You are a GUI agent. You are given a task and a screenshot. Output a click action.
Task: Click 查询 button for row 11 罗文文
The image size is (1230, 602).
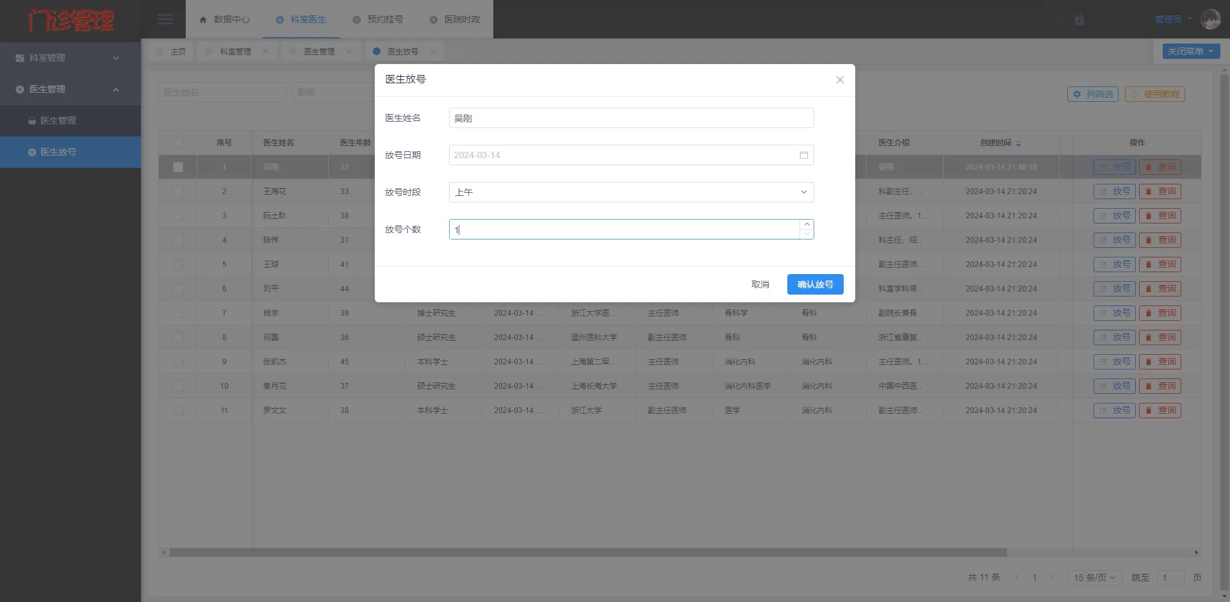pos(1160,411)
